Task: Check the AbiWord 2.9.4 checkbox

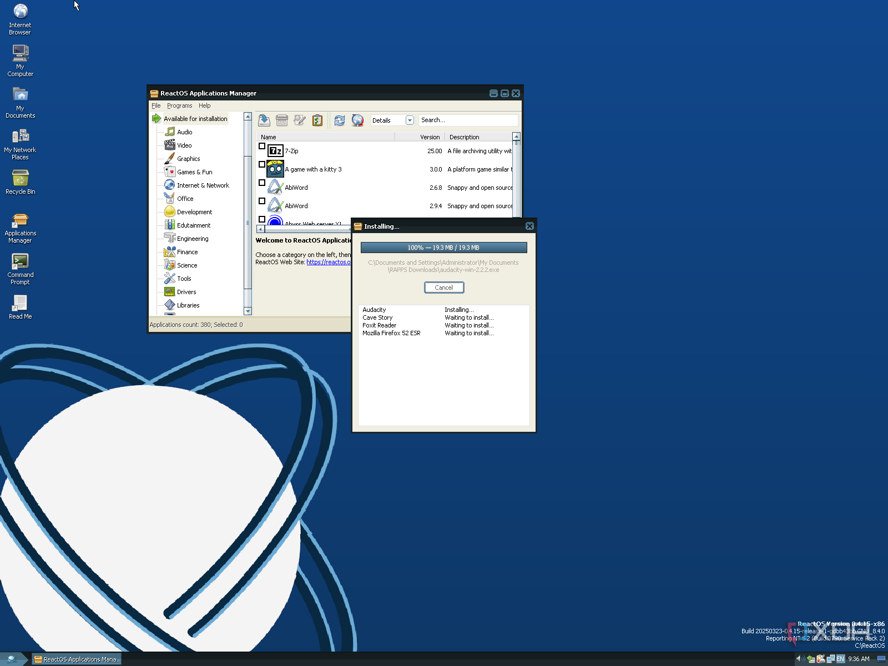Action: (x=262, y=201)
